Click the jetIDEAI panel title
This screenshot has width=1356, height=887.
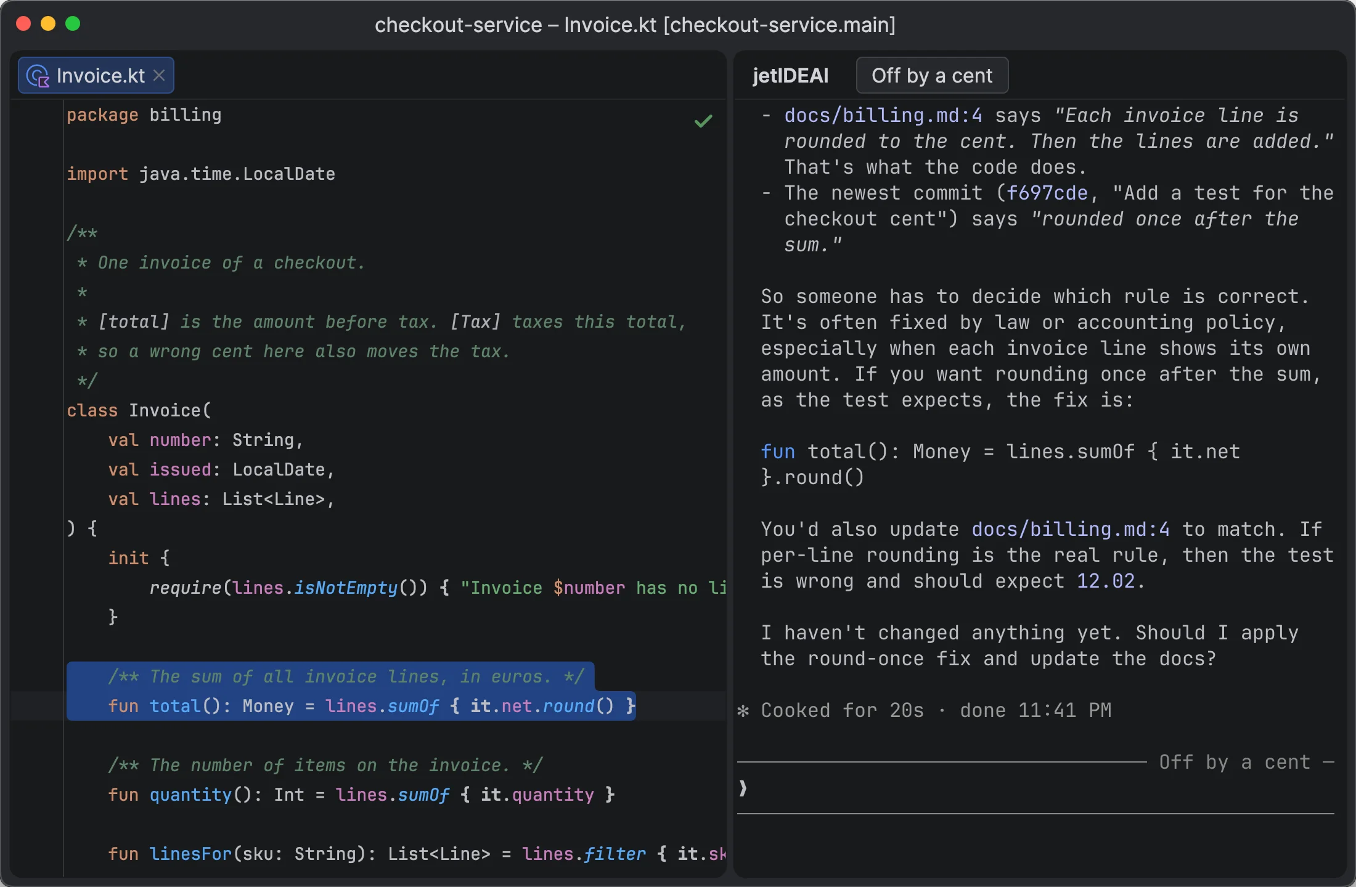(x=790, y=75)
